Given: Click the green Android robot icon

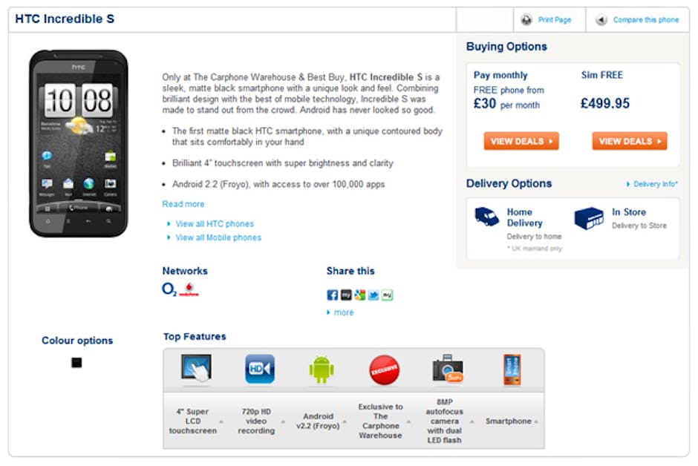Looking at the screenshot, I should click(322, 369).
